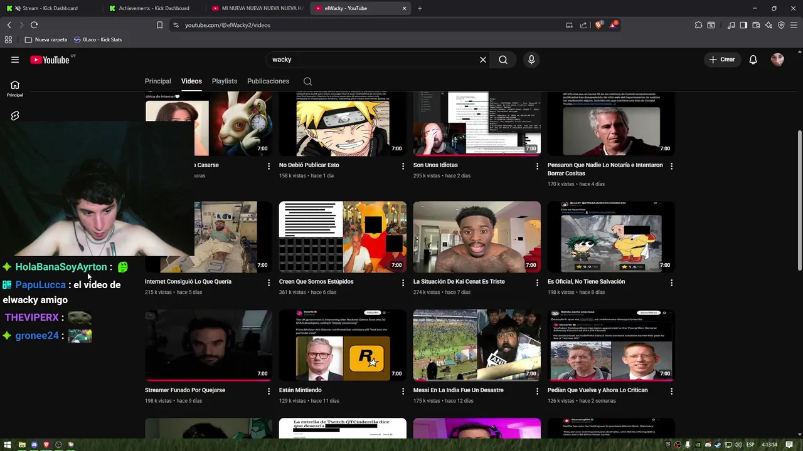Image resolution: width=803 pixels, height=451 pixels.
Task: Open the Brave VPN shield icon
Action: coord(781,25)
